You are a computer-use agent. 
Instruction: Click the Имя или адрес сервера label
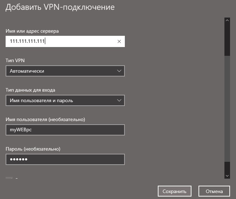pyautogui.click(x=32, y=31)
